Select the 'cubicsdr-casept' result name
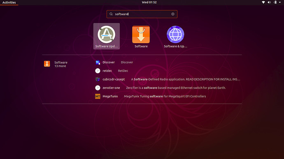The width and height of the screenshot is (284, 159). click(x=114, y=79)
